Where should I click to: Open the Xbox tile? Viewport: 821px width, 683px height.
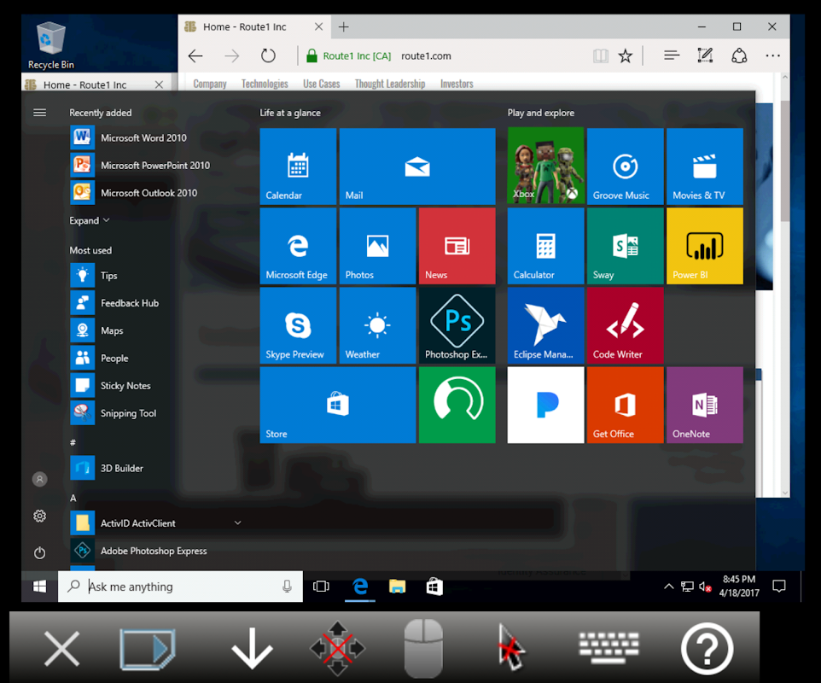pyautogui.click(x=545, y=166)
